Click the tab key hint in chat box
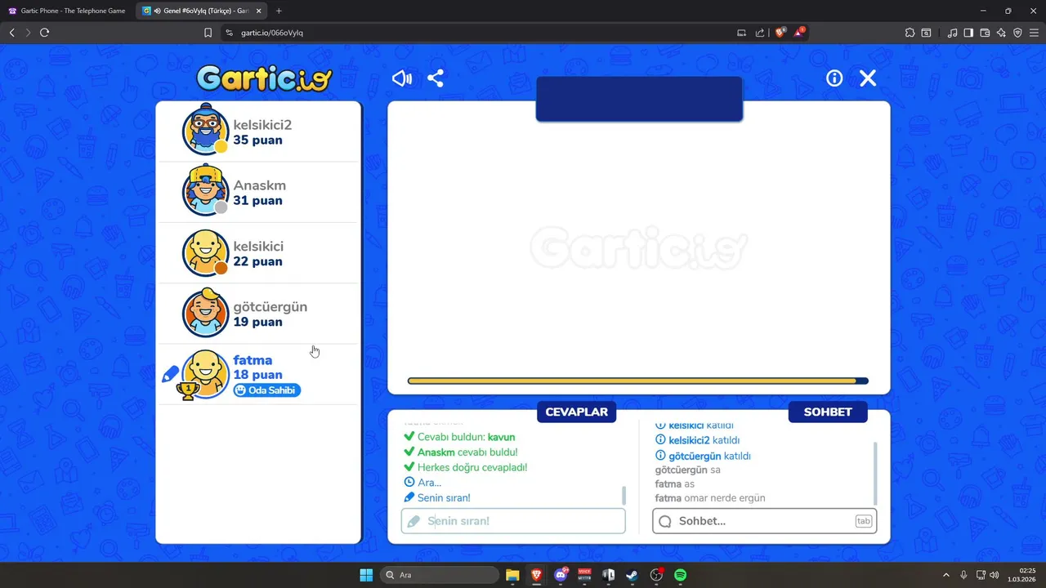 (864, 521)
